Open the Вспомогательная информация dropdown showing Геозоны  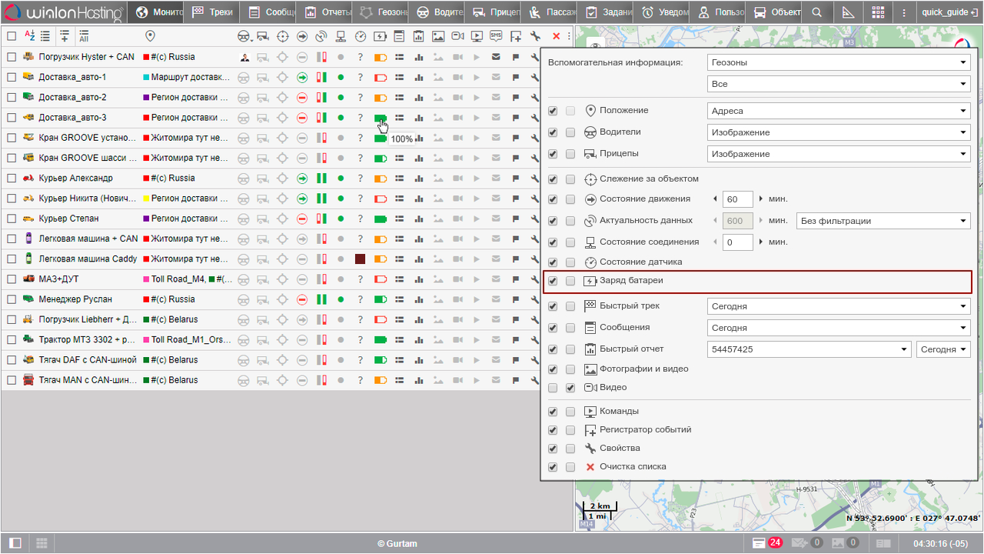(x=836, y=62)
